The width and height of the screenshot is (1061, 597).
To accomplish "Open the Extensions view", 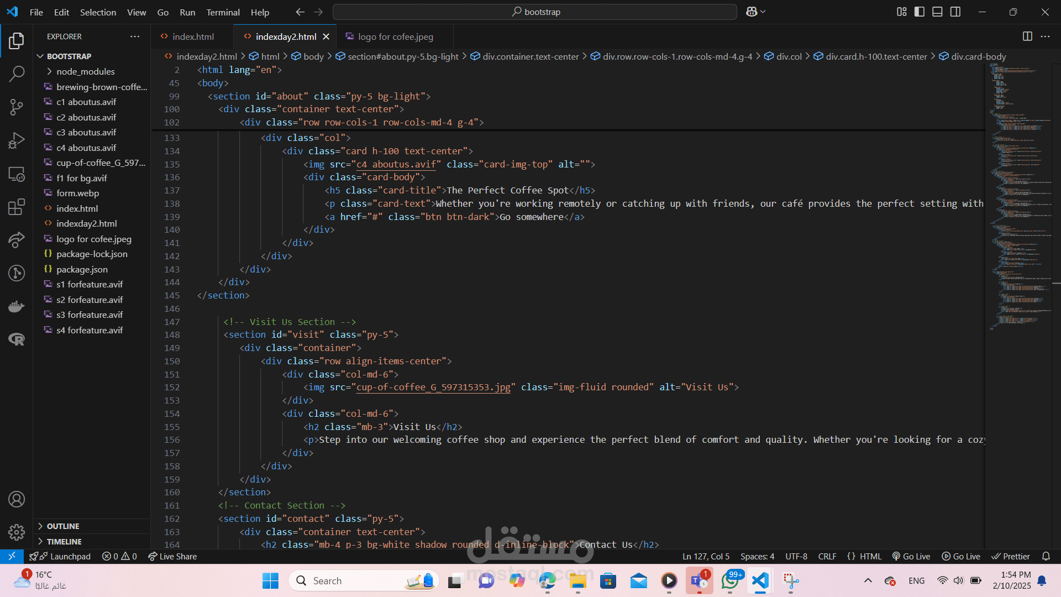I will pyautogui.click(x=17, y=207).
